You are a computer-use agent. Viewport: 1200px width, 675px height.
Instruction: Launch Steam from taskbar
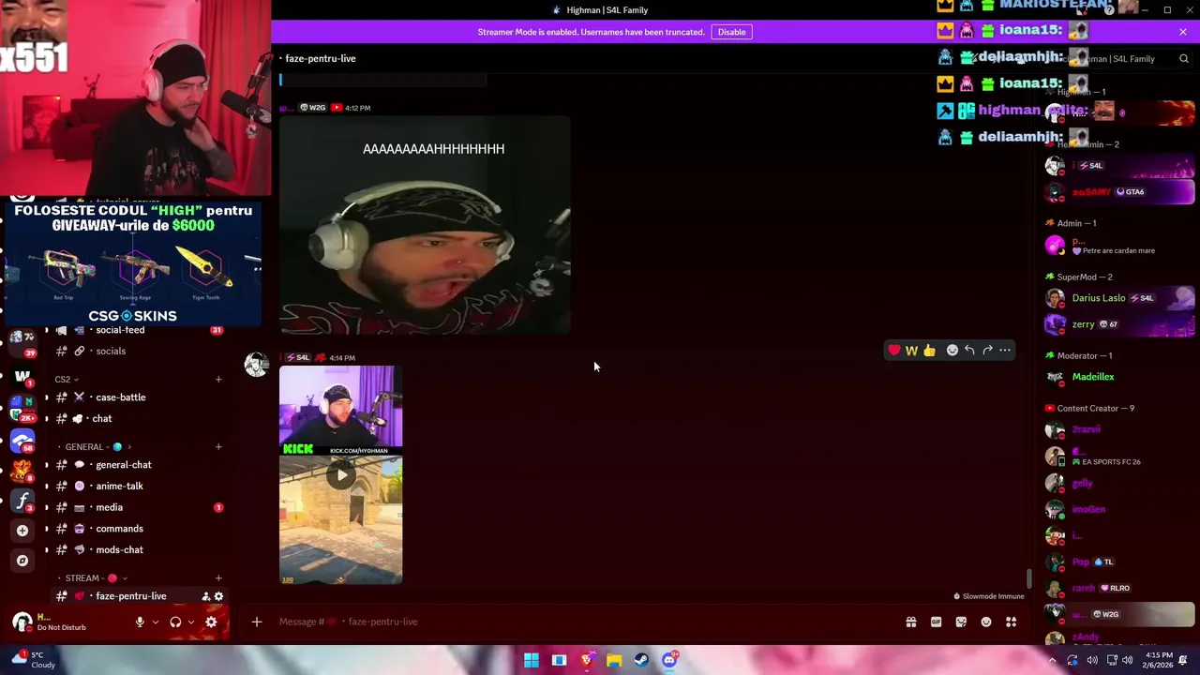[641, 660]
